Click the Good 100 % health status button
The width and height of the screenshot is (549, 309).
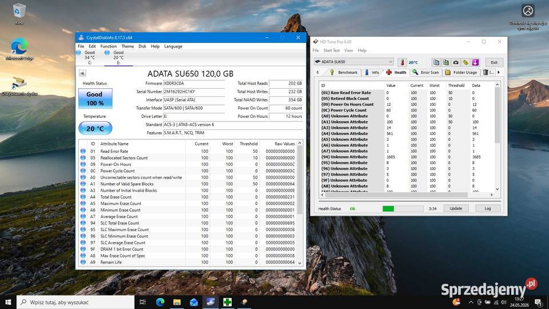(x=96, y=98)
